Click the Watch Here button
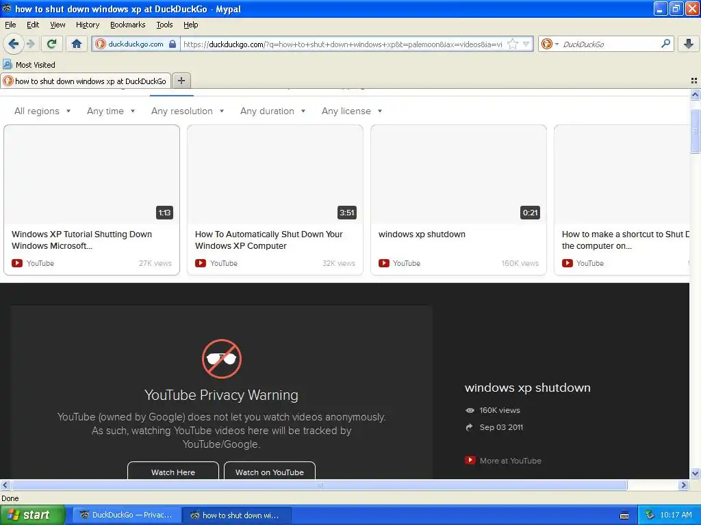The height and width of the screenshot is (525, 701). 173,470
